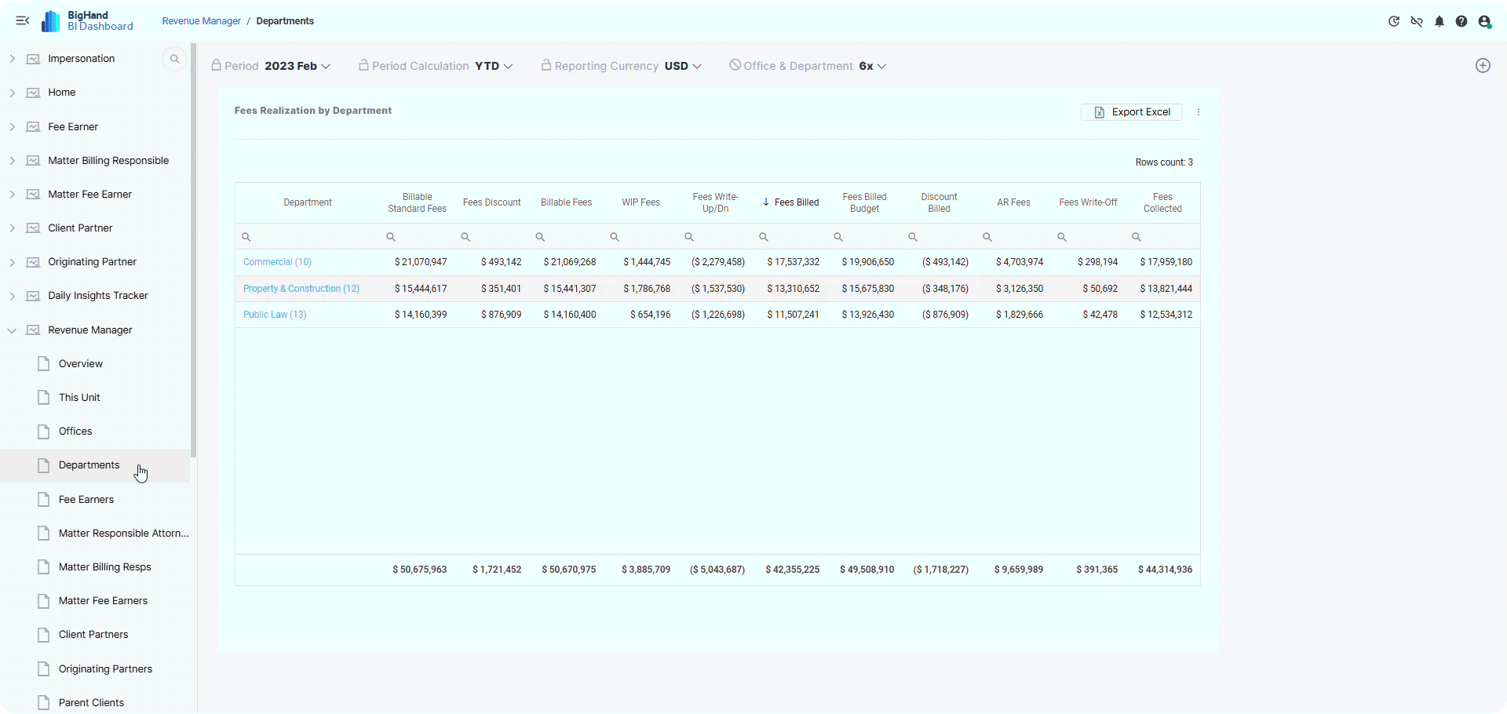The width and height of the screenshot is (1507, 714).
Task: Click the sidebar vertical scrollbar
Action: tap(193, 251)
